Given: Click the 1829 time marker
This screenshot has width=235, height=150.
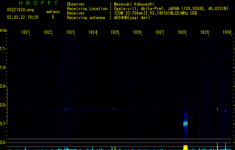Looking at the screenshot, I should click(205, 32).
